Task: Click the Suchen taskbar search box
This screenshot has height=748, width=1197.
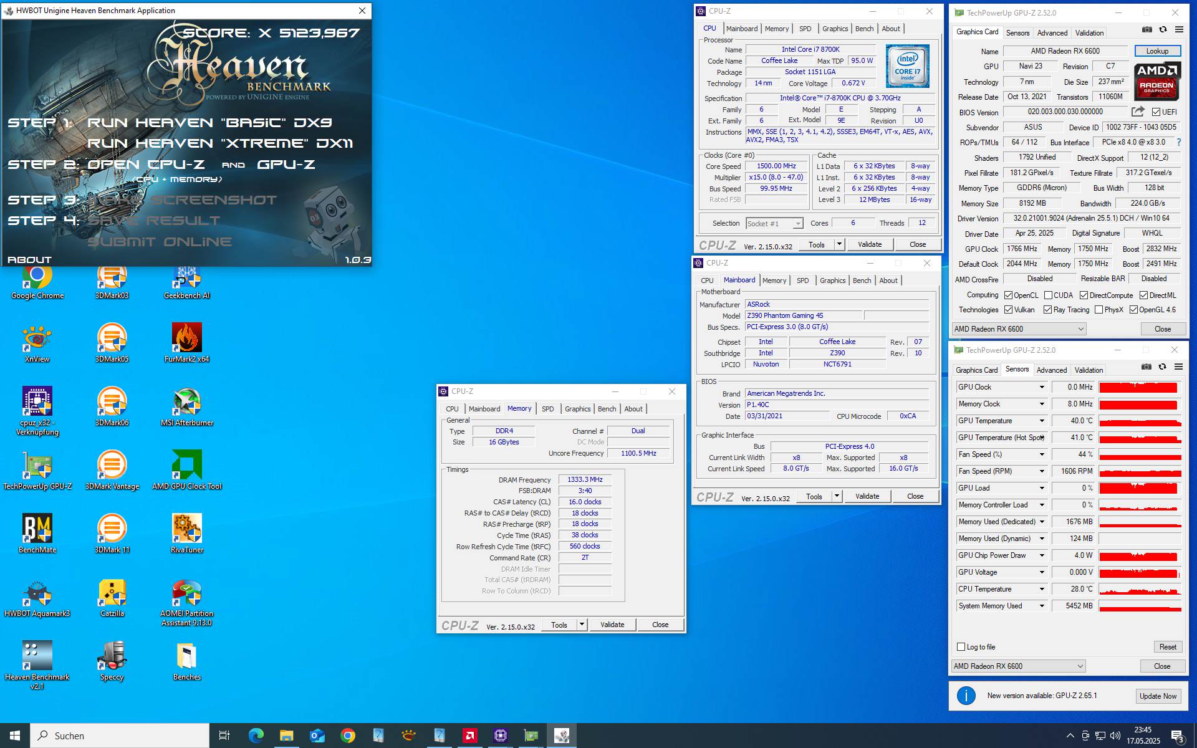Action: click(x=120, y=736)
